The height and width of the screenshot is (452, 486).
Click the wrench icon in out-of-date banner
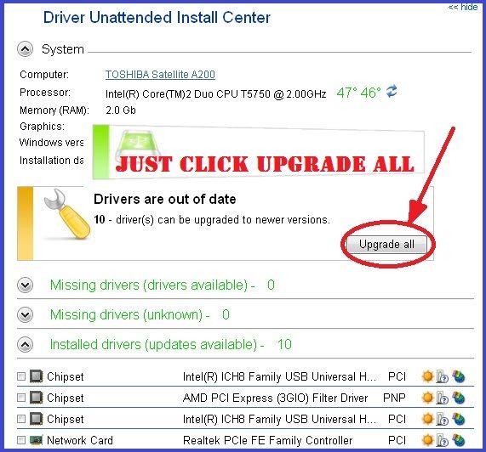(x=66, y=214)
